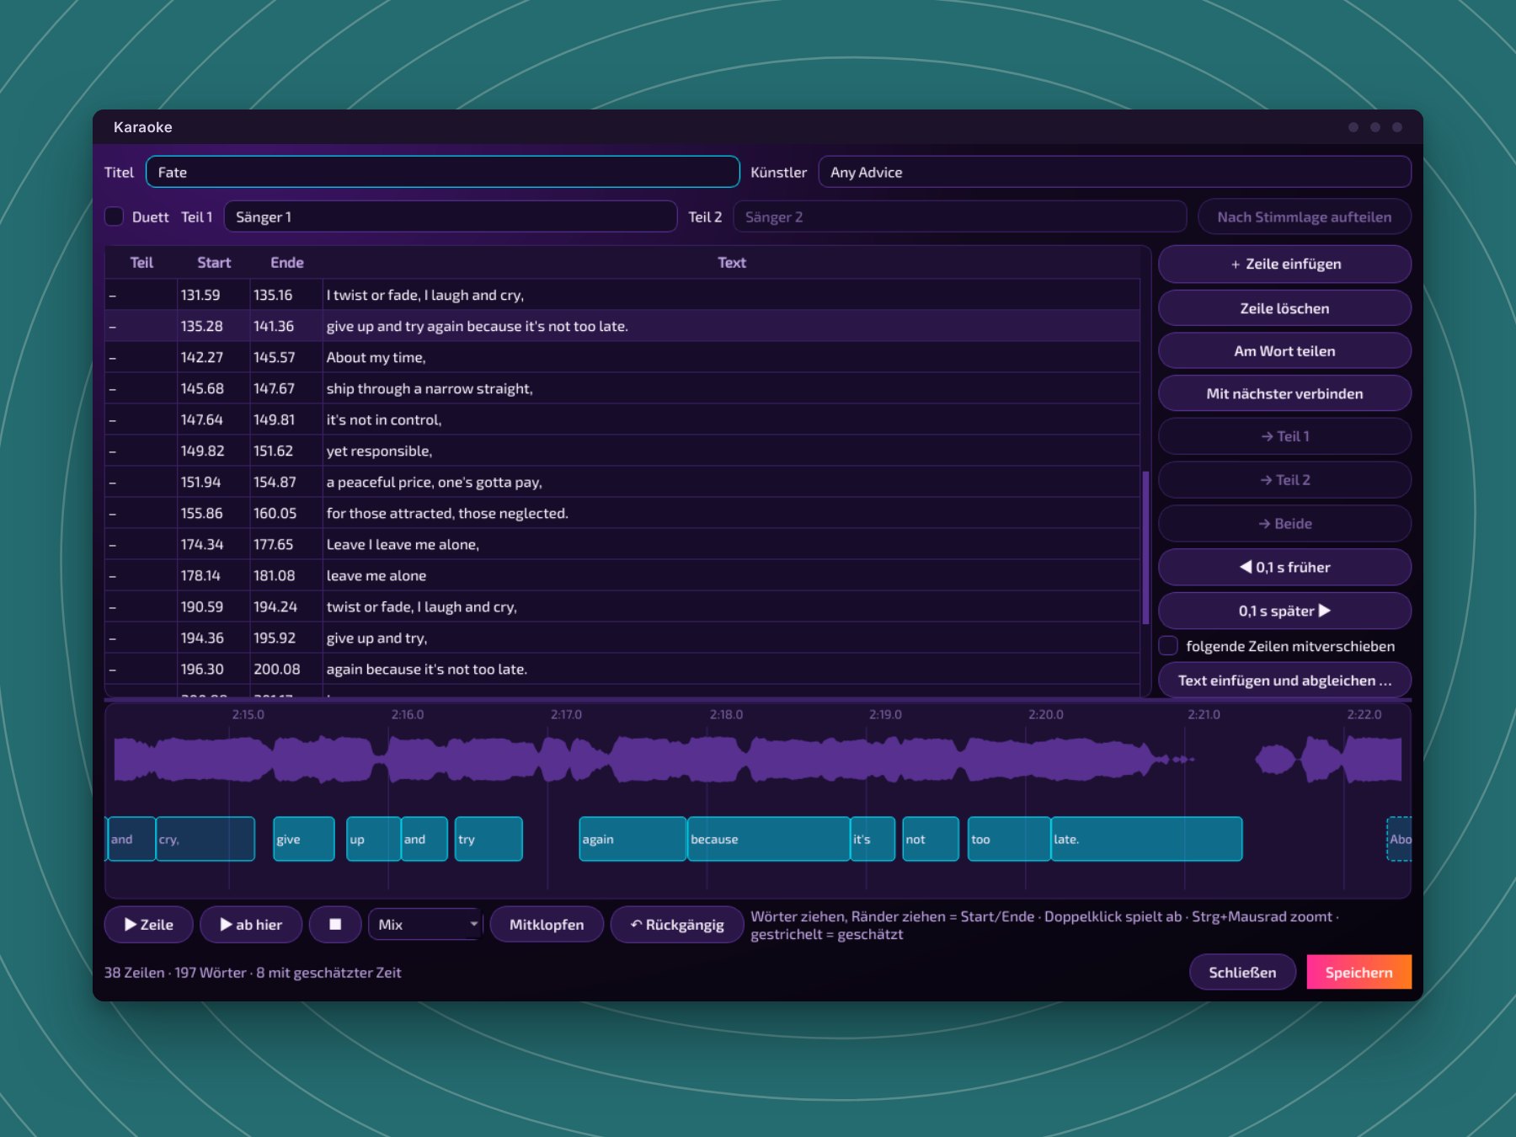Image resolution: width=1516 pixels, height=1137 pixels.
Task: Select the 'About my time,' lyric row
Action: coord(622,357)
